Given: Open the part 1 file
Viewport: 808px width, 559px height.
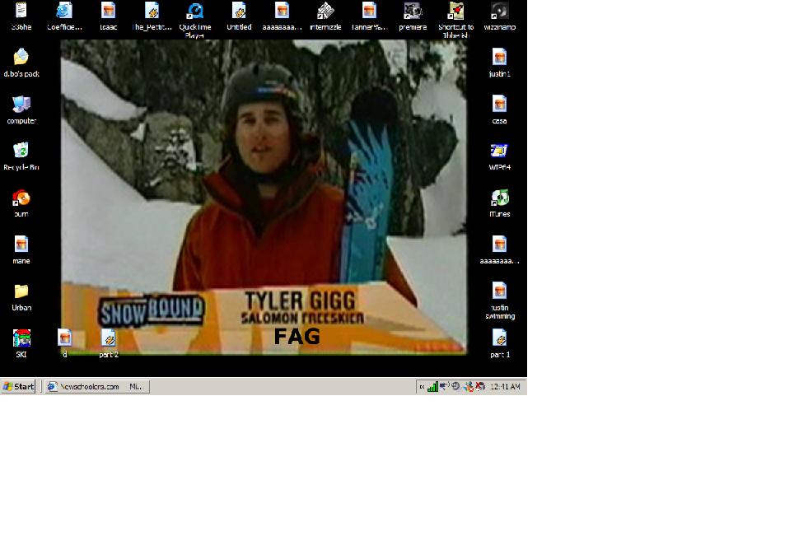Looking at the screenshot, I should 499,338.
